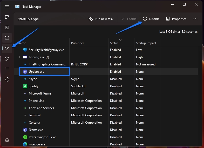The height and width of the screenshot is (148, 204).
Task: Click the Phone Link icon
Action: pos(25,101)
